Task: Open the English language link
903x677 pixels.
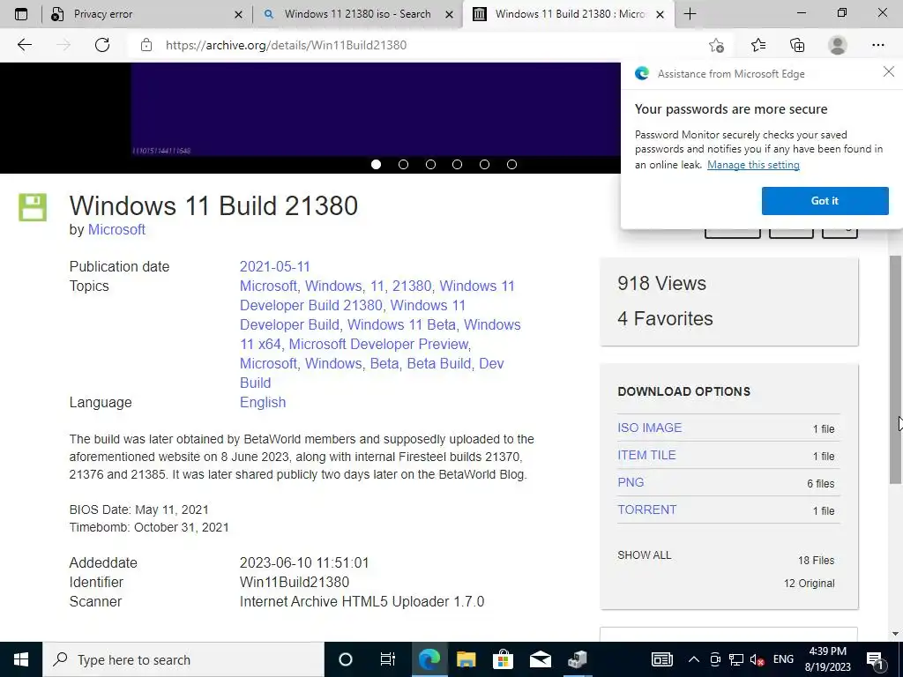Action: (x=263, y=402)
